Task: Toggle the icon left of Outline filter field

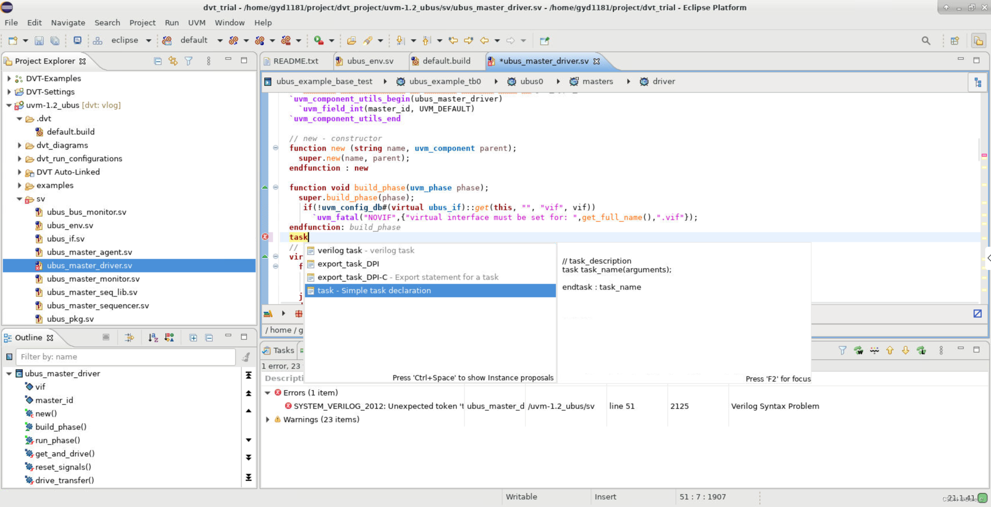Action: [x=9, y=357]
